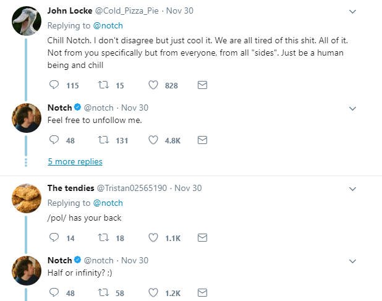
Task: Reply to The tendies' /pol/ tweet
Action: point(54,237)
